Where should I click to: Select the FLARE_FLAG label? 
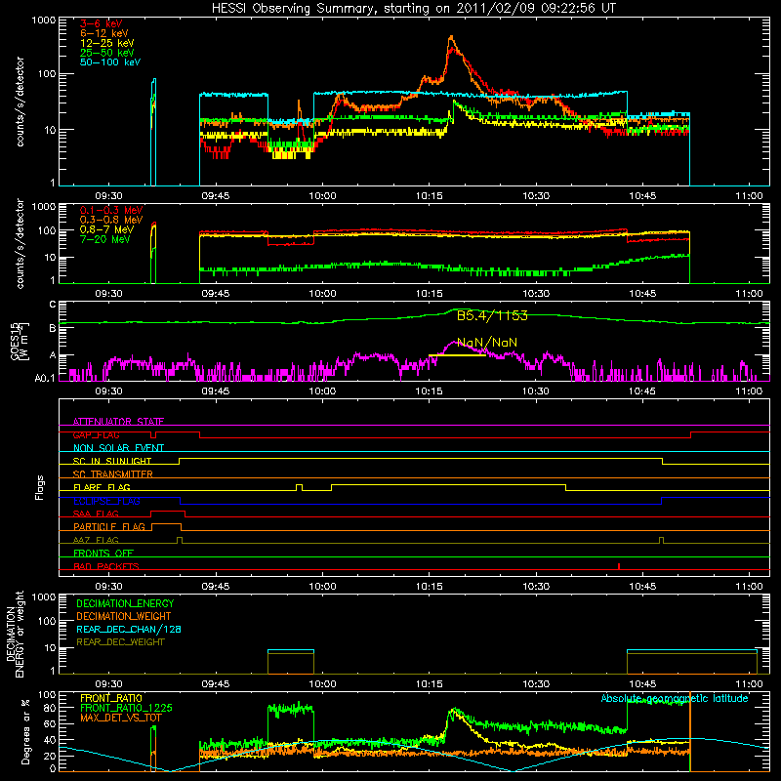coord(102,487)
